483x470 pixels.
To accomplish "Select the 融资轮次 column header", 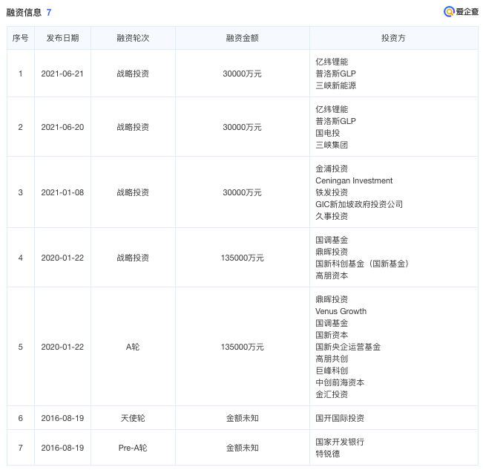I will click(133, 38).
